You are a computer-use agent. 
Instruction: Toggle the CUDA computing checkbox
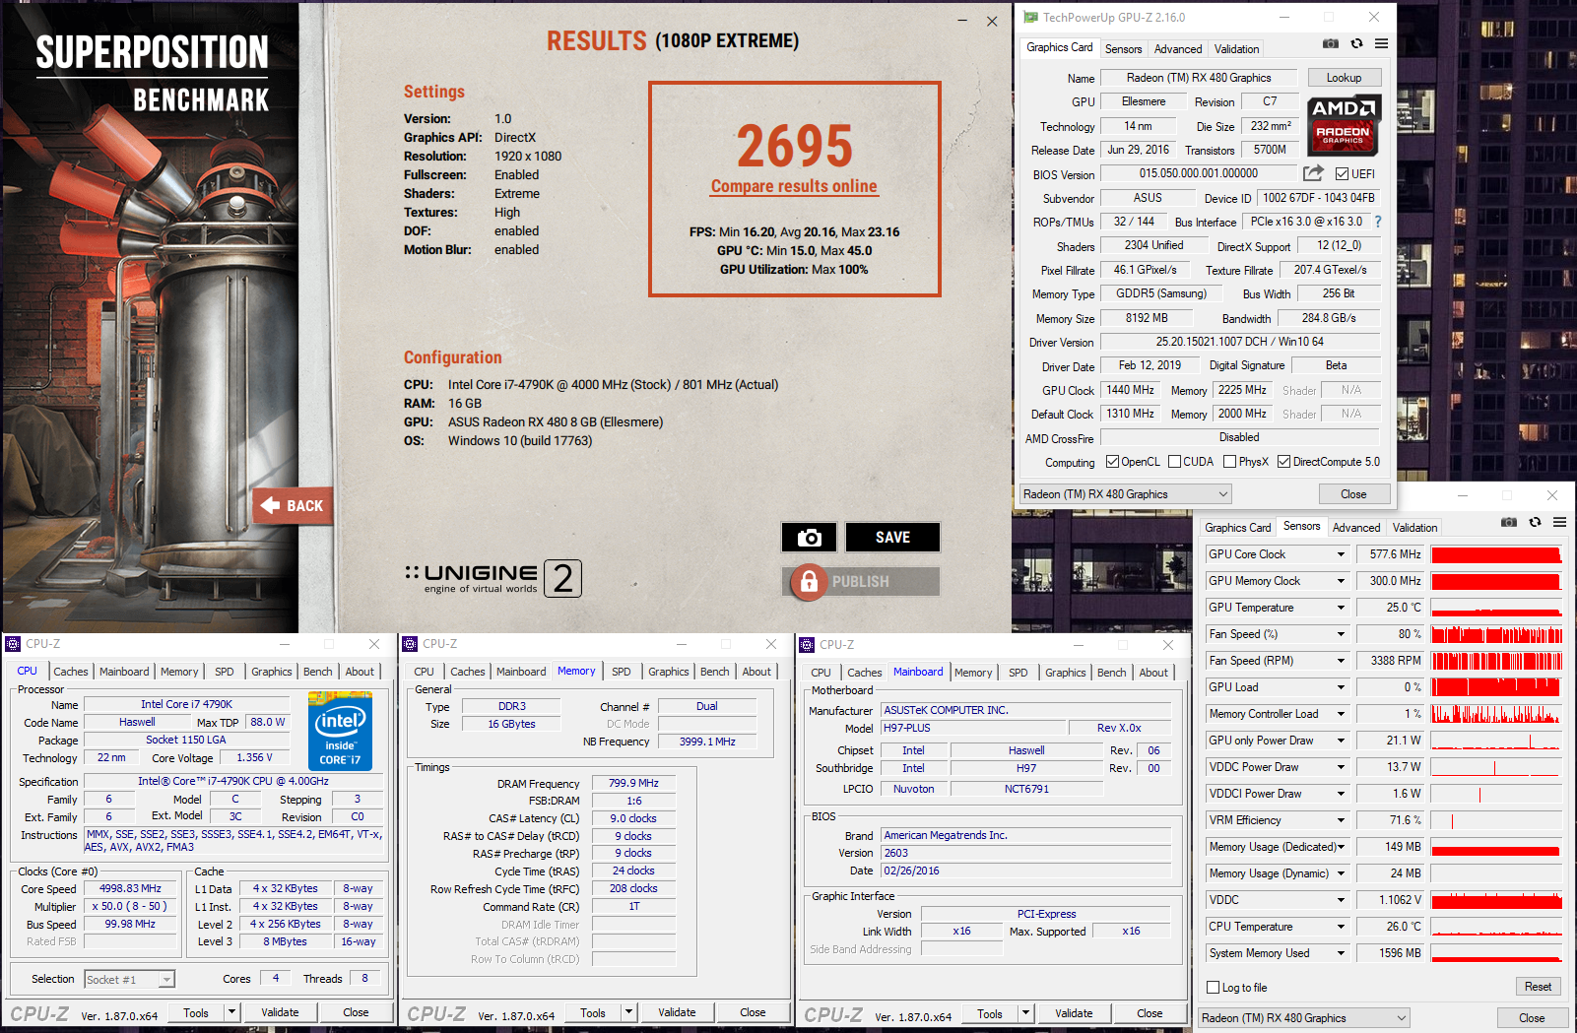(1174, 461)
